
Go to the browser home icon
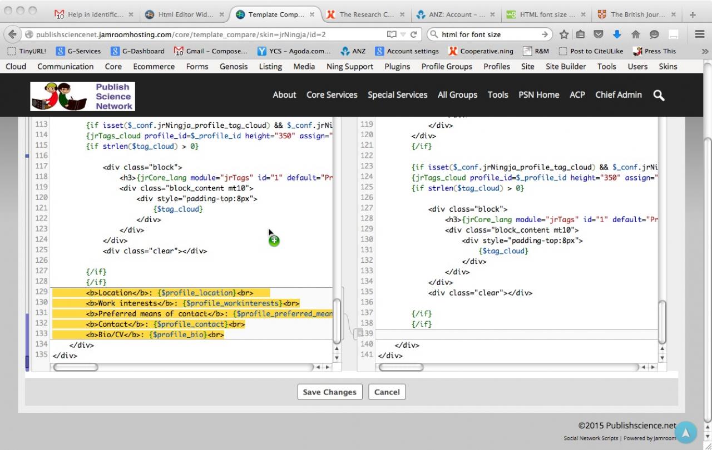(x=635, y=34)
